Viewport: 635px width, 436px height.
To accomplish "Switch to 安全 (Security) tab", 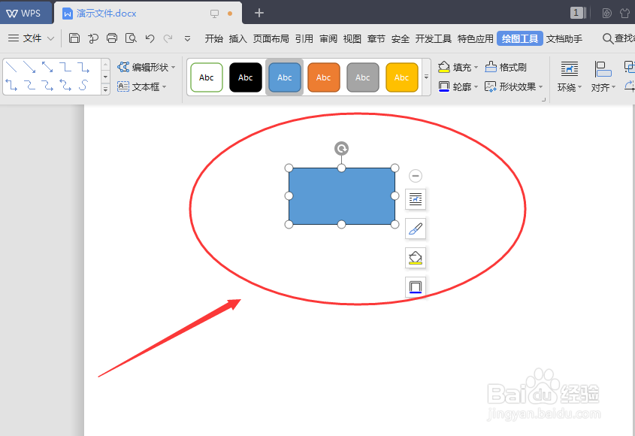I will click(x=400, y=38).
